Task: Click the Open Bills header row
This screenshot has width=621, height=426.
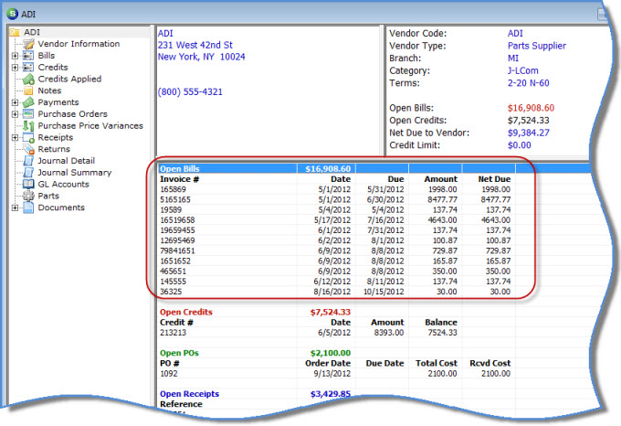Action: click(x=226, y=168)
